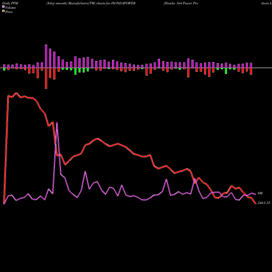Click the 'Honda Siel Power Pro' company name
The width and height of the screenshot is (272, 272).
tap(181, 3)
